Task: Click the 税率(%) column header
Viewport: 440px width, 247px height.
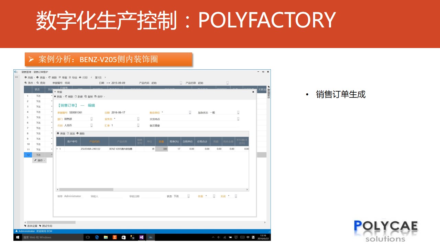Action: (174, 141)
